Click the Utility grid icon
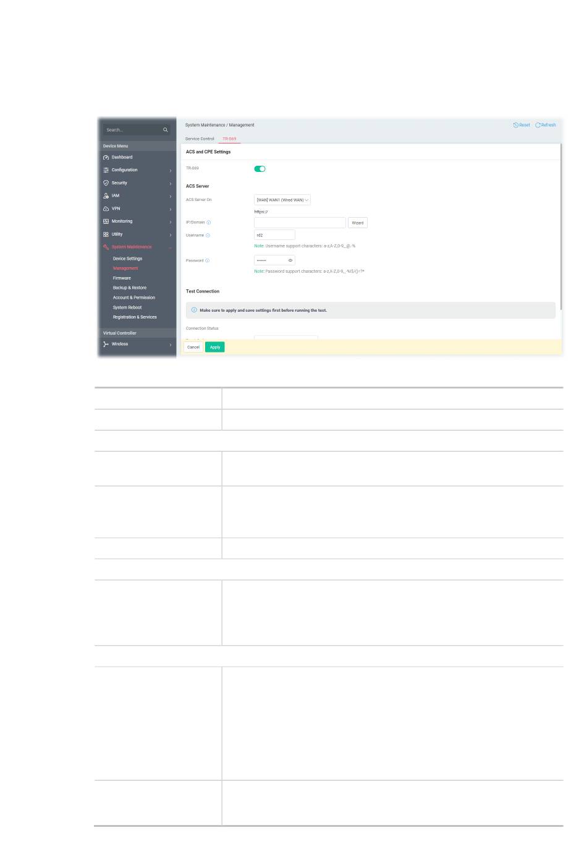Image resolution: width=587 pixels, height=864 pixels. tap(106, 234)
